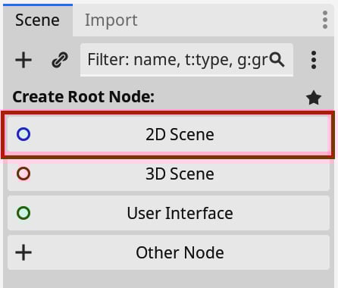Image resolution: width=338 pixels, height=288 pixels.
Task: Click the Instantiate Child Scene link icon
Action: pyautogui.click(x=60, y=60)
